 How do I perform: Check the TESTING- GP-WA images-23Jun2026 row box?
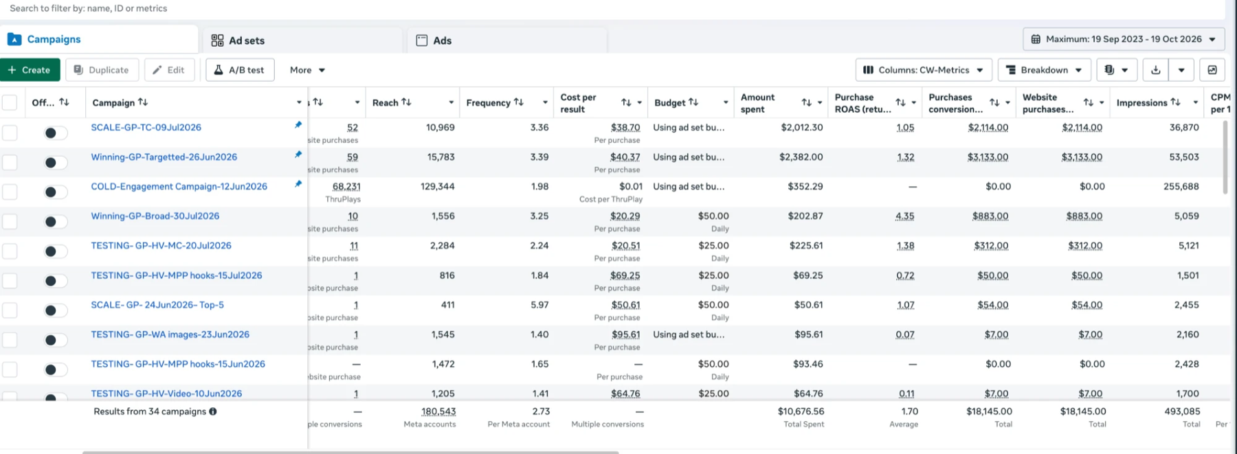10,340
